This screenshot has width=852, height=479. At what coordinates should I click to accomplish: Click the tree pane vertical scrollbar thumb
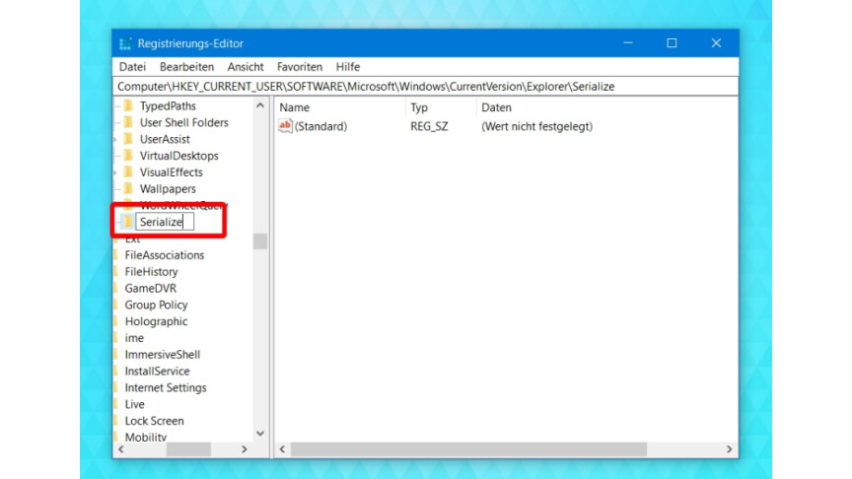point(260,241)
